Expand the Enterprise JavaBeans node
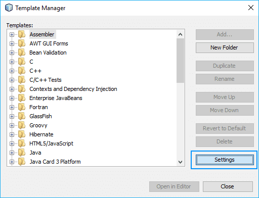The image size is (259, 198). pyautogui.click(x=12, y=98)
